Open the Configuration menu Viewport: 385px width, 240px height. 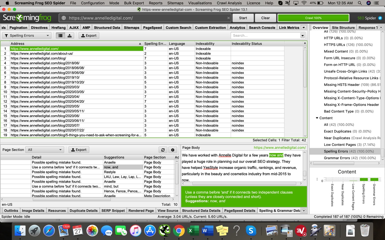93,3
